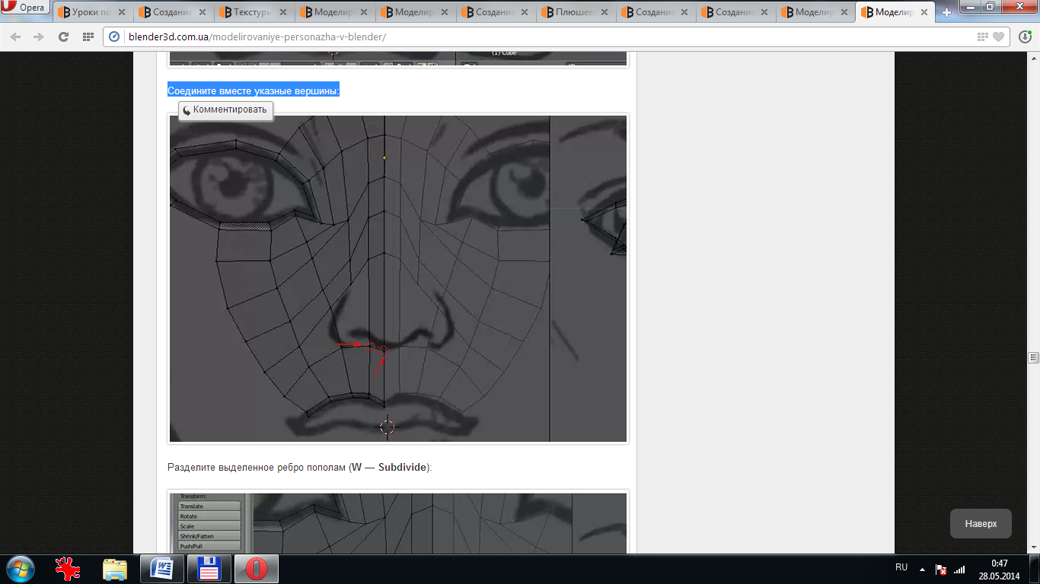
Task: Go back to the previous page
Action: (16, 36)
